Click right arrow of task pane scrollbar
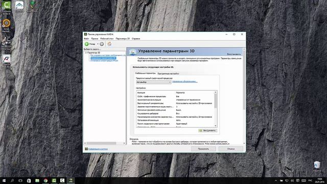This screenshot has height=184, width=327. click(124, 143)
